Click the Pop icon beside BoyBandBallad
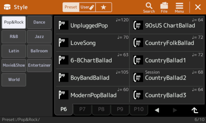The width and height of the screenshot is (206, 123). click(63, 77)
